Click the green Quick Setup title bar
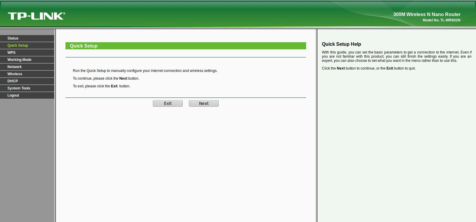This screenshot has height=222, width=476. click(186, 46)
